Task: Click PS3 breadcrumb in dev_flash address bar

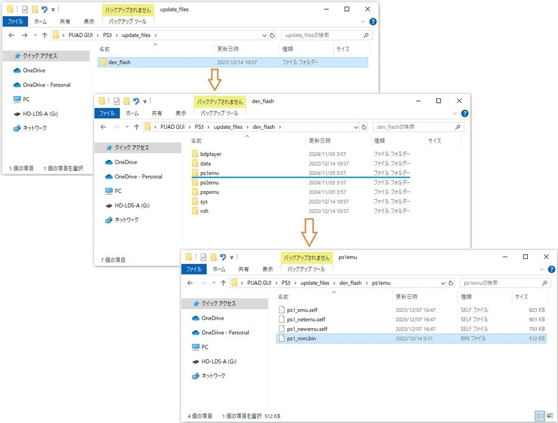Action: [x=199, y=126]
